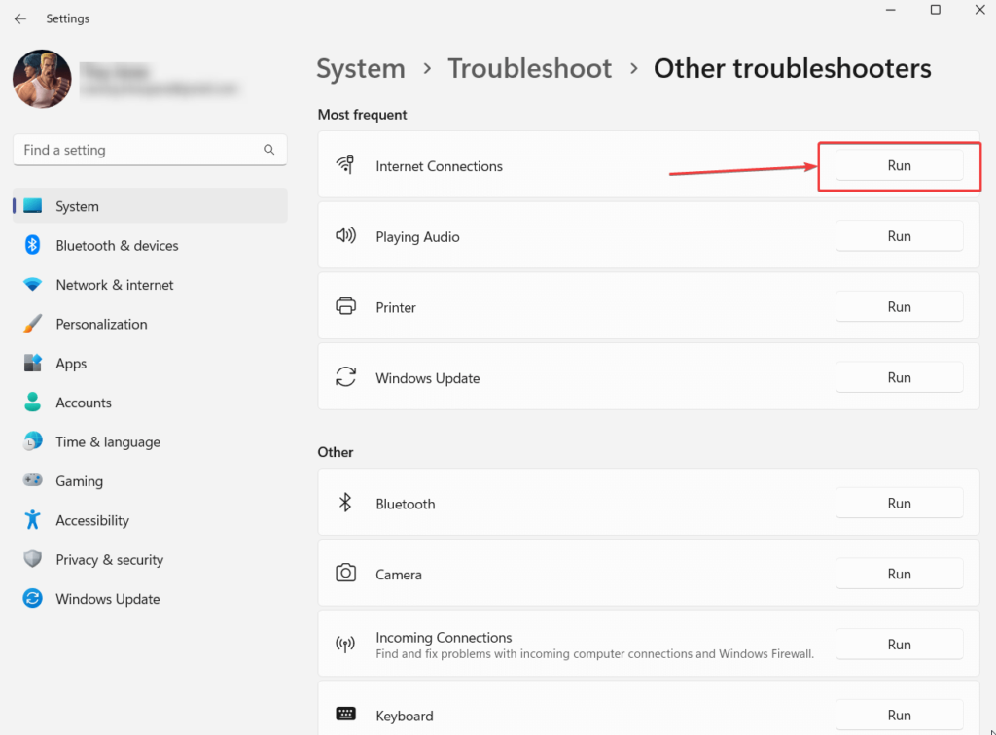Click the Windows Update sidebar sync icon
Screen dimensions: 996x735
[x=32, y=599]
